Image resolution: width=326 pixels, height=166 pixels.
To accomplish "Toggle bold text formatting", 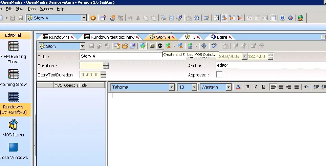I will [248, 87].
